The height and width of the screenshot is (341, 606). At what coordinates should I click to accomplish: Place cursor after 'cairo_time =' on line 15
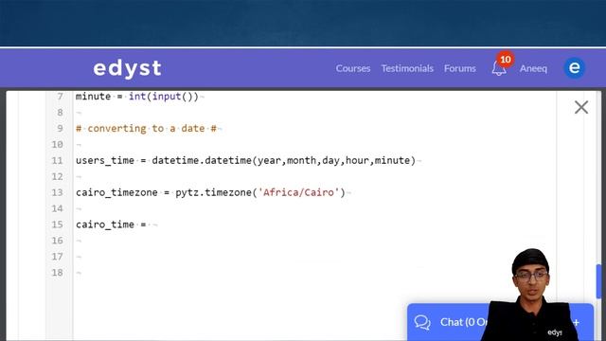150,224
